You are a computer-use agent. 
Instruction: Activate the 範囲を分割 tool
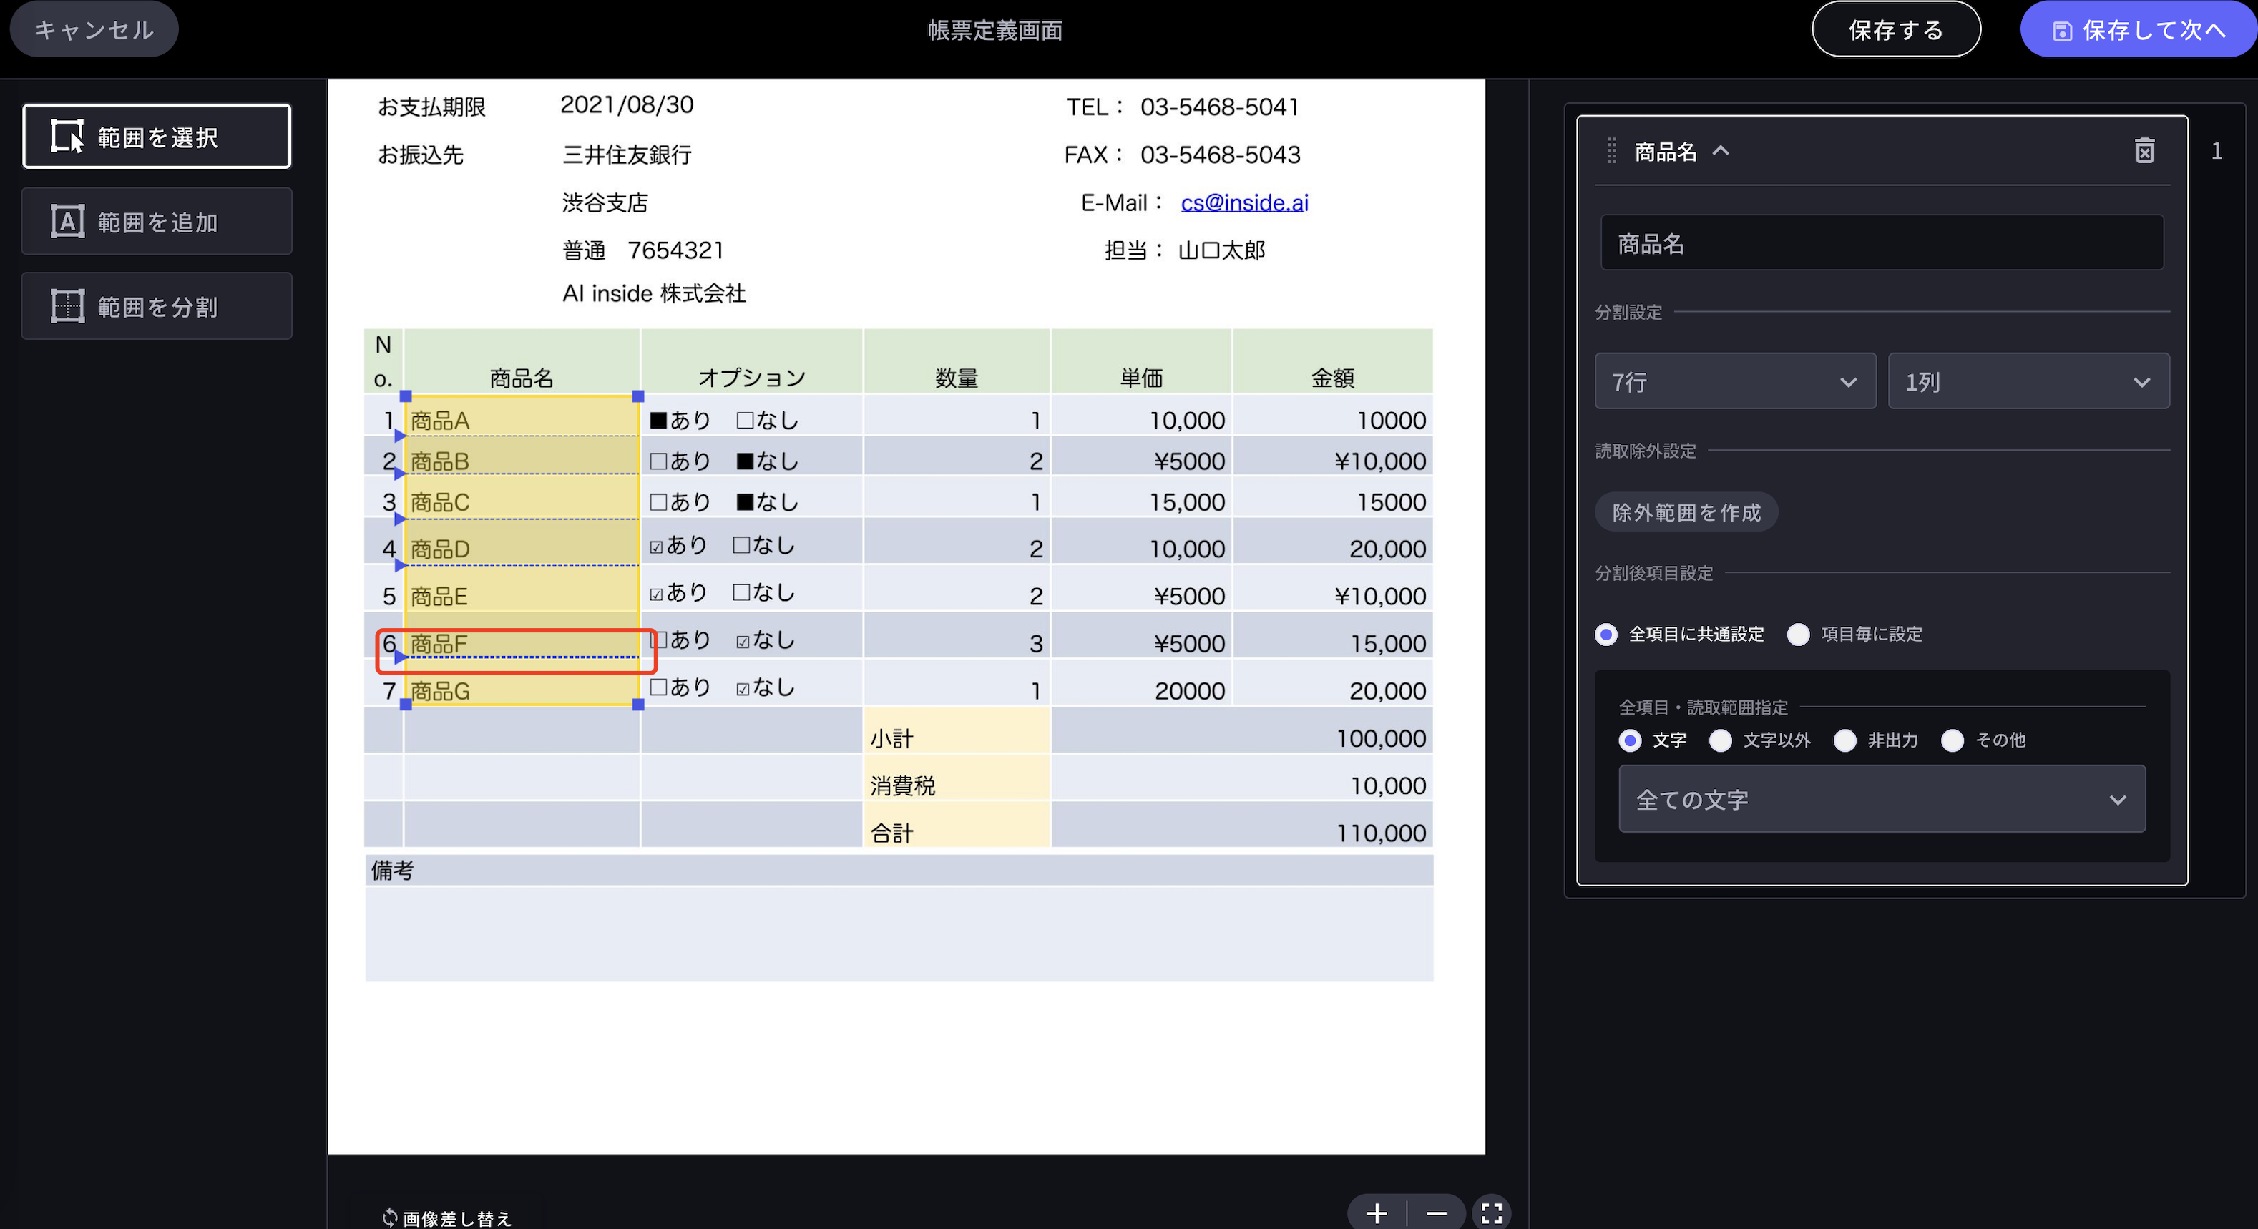[156, 306]
